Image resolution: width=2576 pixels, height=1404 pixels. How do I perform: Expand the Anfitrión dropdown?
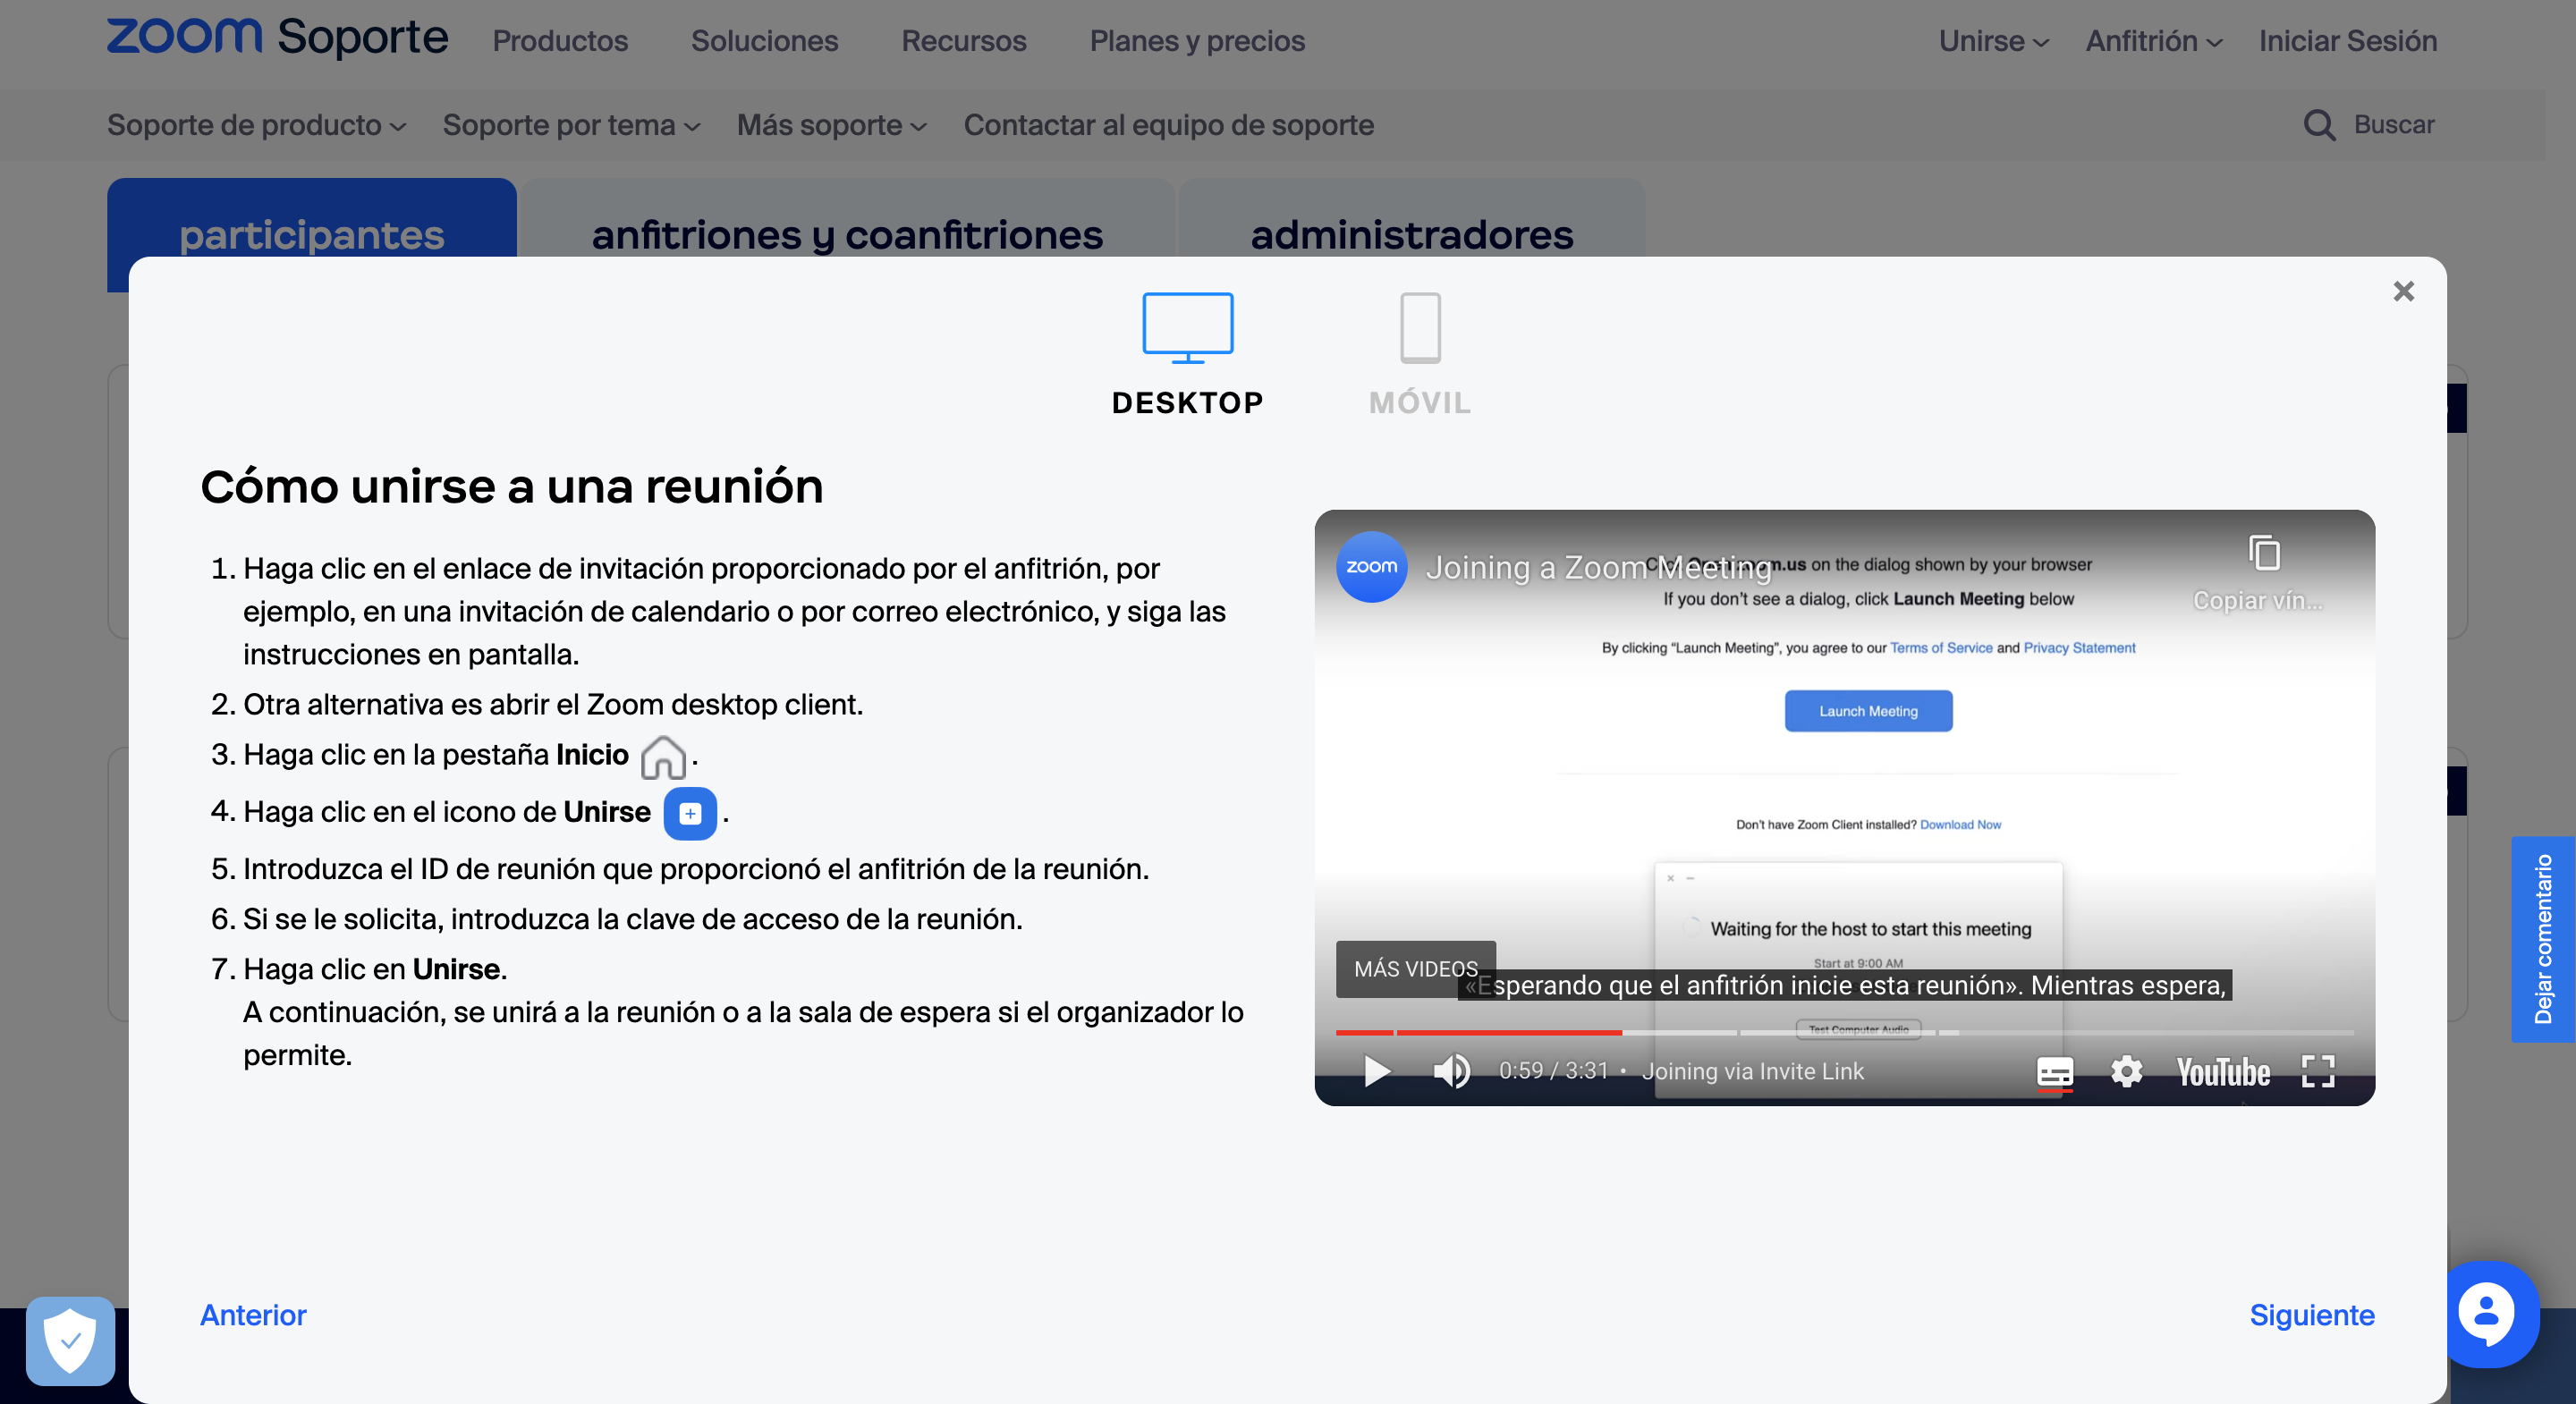pos(2153,41)
